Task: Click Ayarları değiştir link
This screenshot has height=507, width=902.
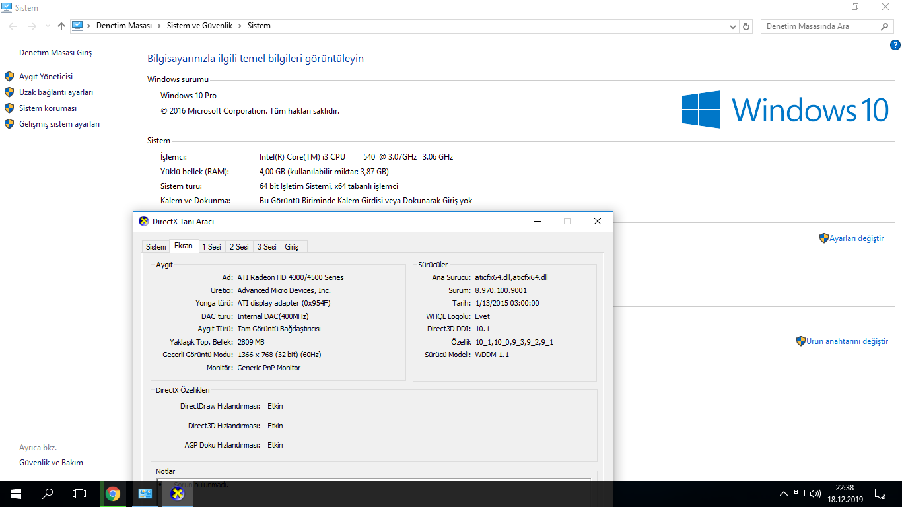Action: tap(856, 238)
